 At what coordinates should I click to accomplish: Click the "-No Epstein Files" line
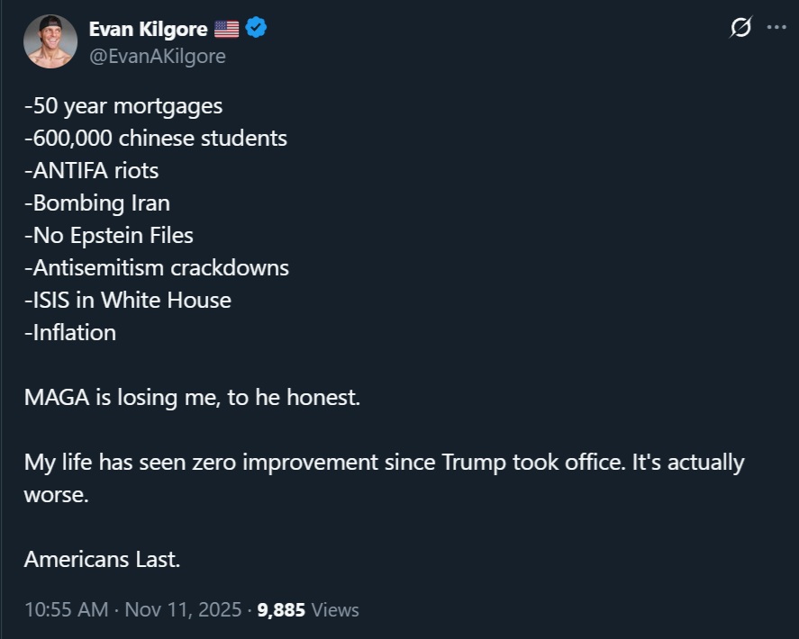(109, 235)
